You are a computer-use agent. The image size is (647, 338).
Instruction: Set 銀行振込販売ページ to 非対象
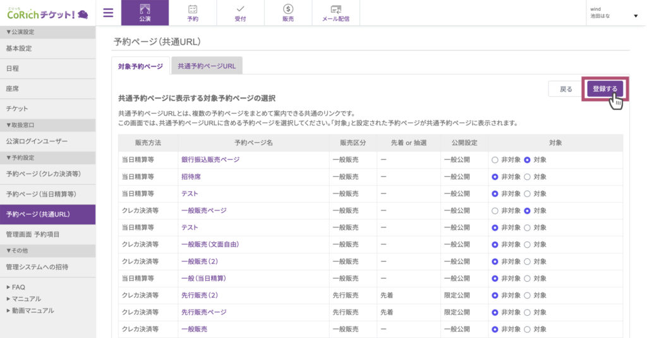click(x=495, y=160)
